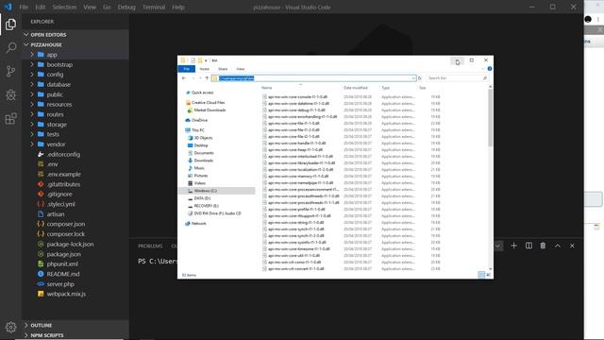Open the File menu in VS Code
This screenshot has height=340, width=604.
[x=24, y=7]
